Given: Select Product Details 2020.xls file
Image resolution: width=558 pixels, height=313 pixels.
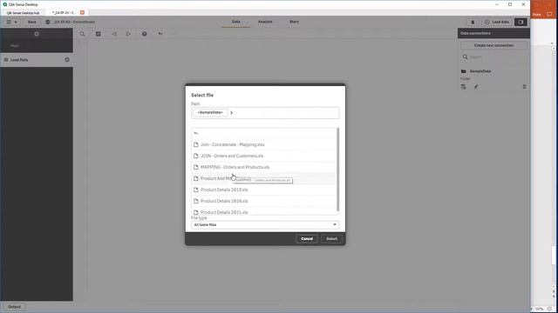Looking at the screenshot, I should pos(264,201).
